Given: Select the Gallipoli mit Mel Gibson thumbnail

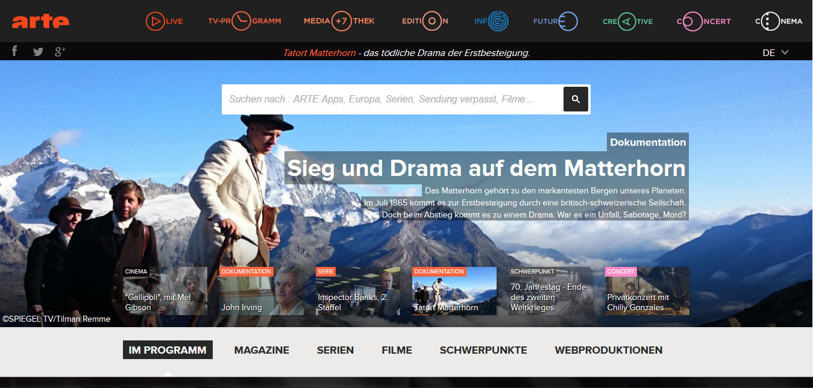Looking at the screenshot, I should click(165, 291).
